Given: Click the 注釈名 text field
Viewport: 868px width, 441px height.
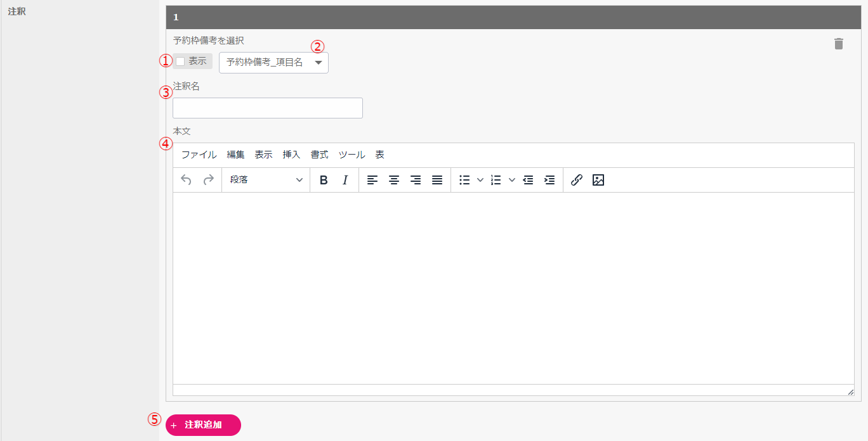Looking at the screenshot, I should point(267,108).
